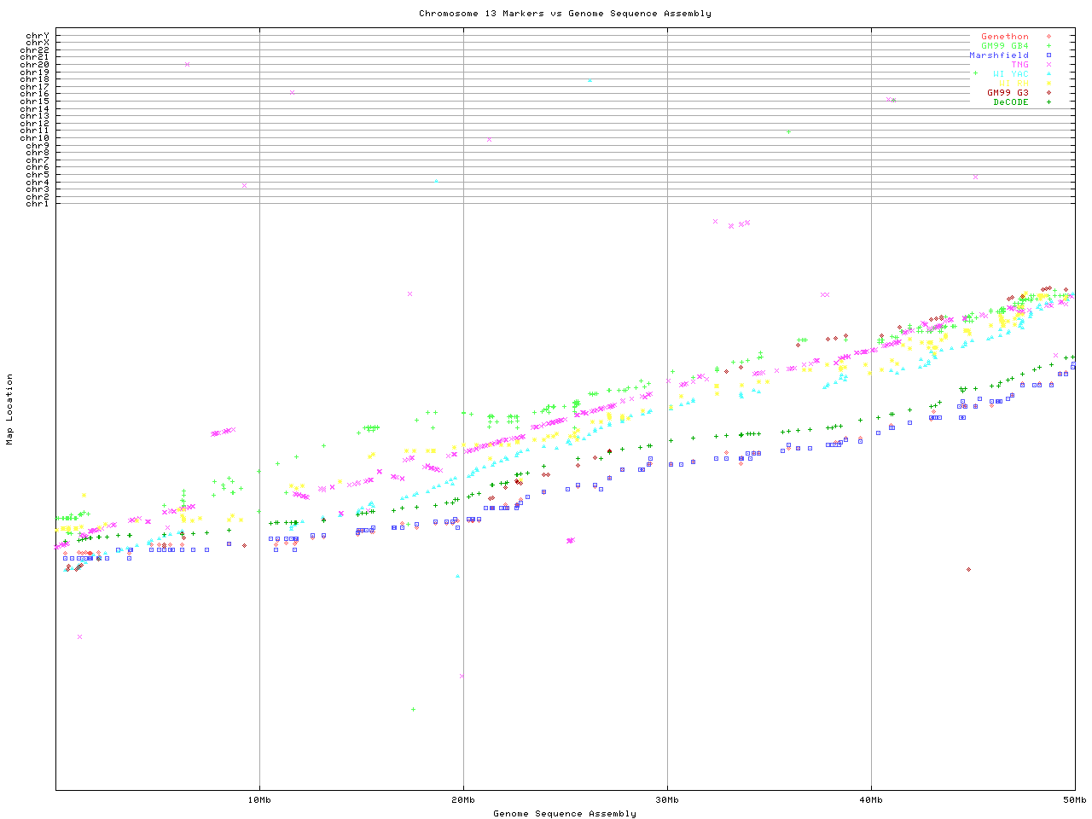Click the WI YAC triangle marker in legend

1048,74
